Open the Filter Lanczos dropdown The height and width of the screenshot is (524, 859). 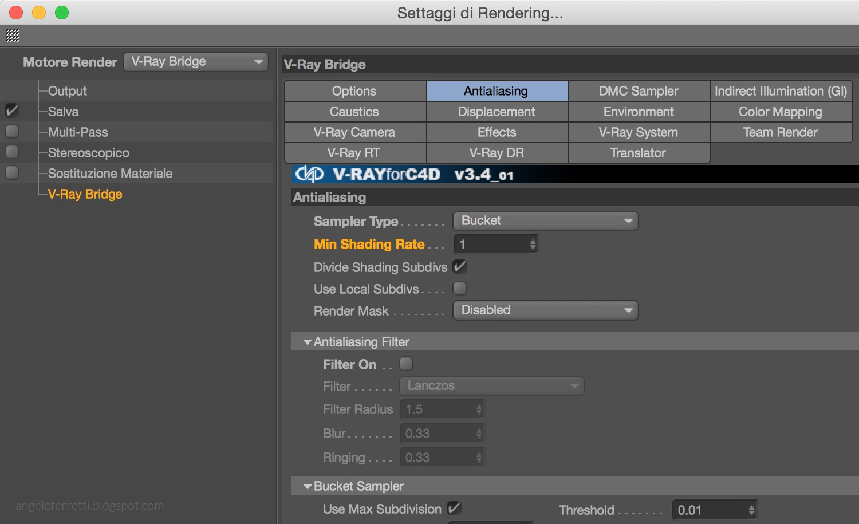pyautogui.click(x=491, y=385)
